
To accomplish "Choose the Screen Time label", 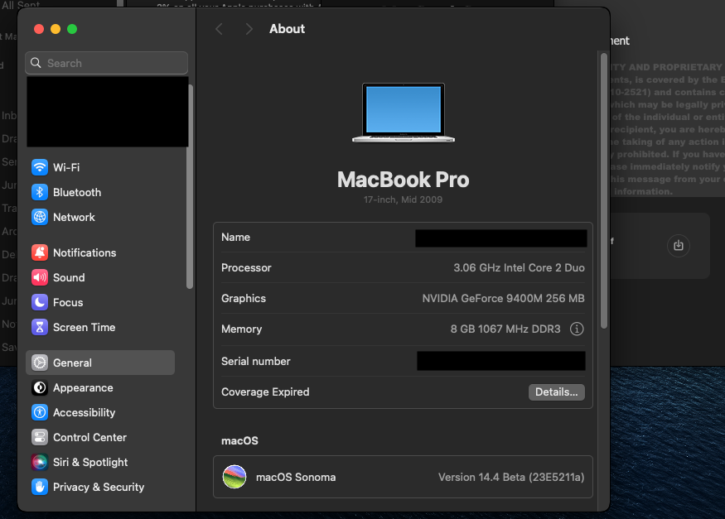I will coord(85,328).
